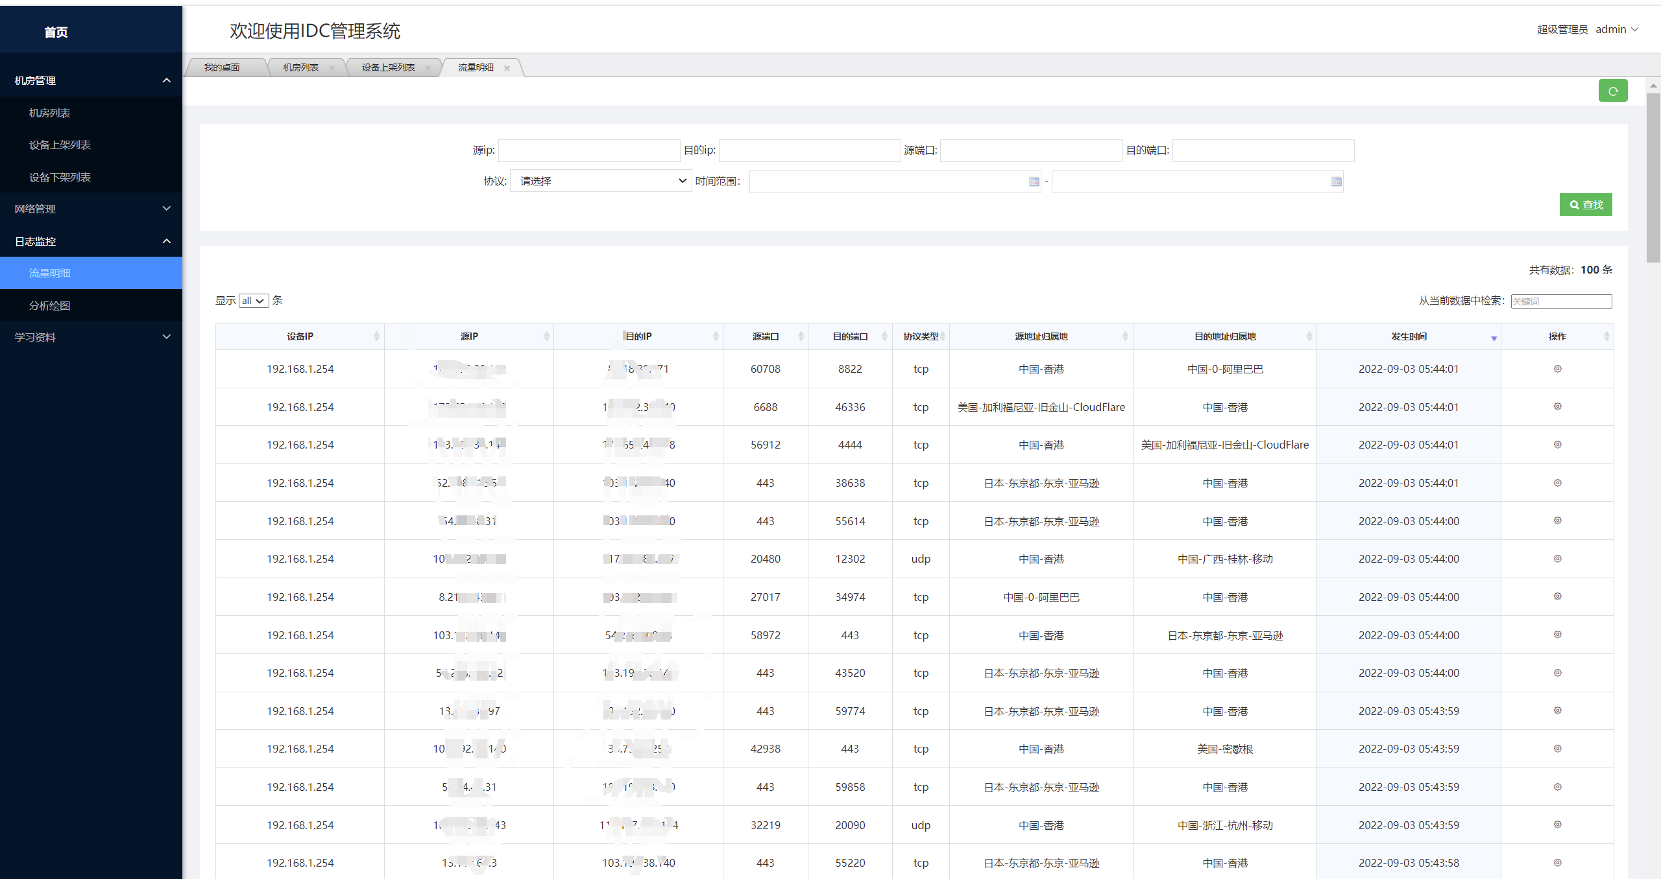Sort table by 源地址归属地 column
The image size is (1661, 879).
[1041, 336]
